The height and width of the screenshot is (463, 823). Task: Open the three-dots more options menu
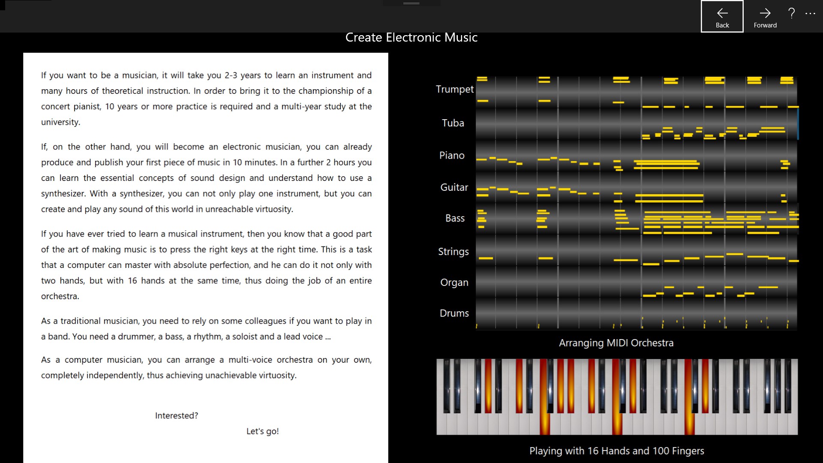click(810, 14)
